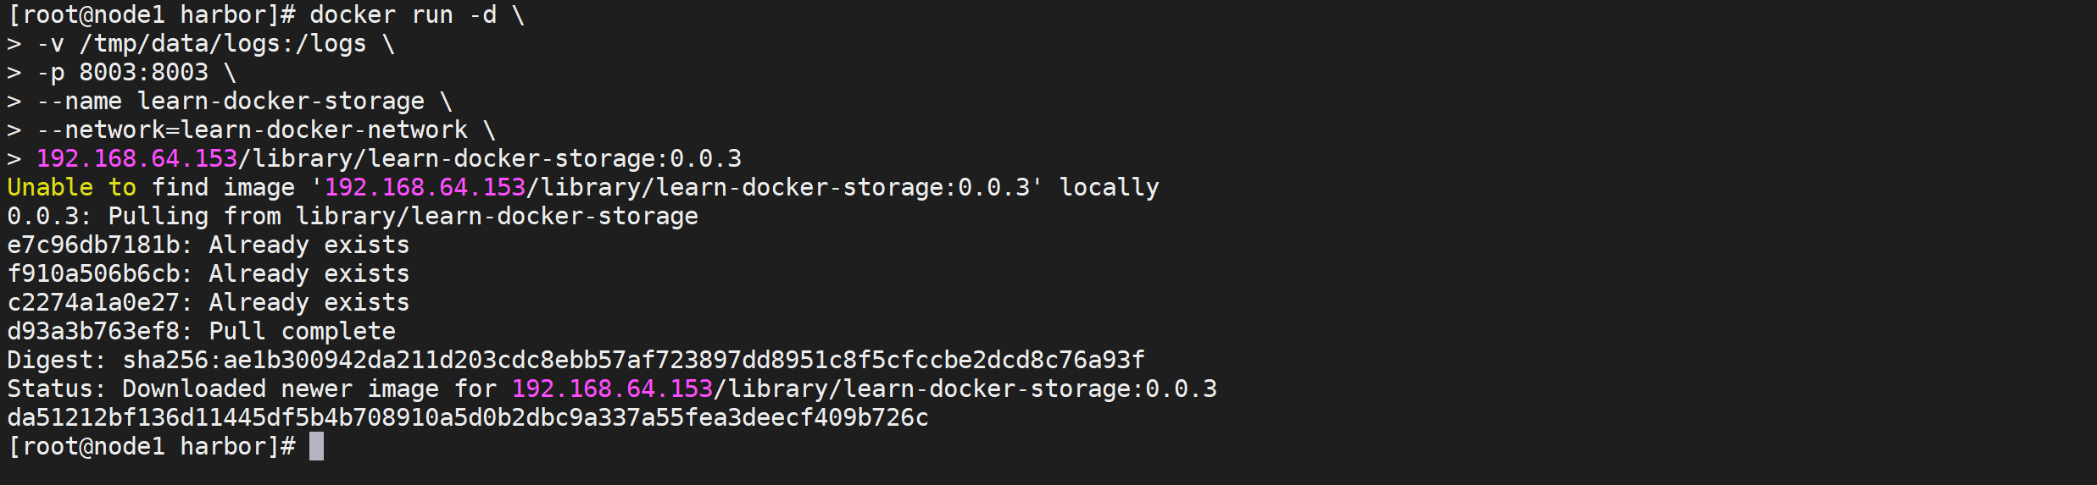Click the terminal cursor block at the prompt
The image size is (2097, 485).
click(x=316, y=446)
